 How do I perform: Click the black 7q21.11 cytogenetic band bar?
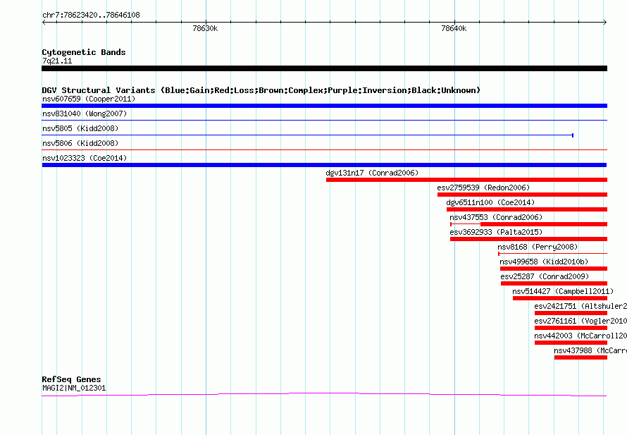324,68
